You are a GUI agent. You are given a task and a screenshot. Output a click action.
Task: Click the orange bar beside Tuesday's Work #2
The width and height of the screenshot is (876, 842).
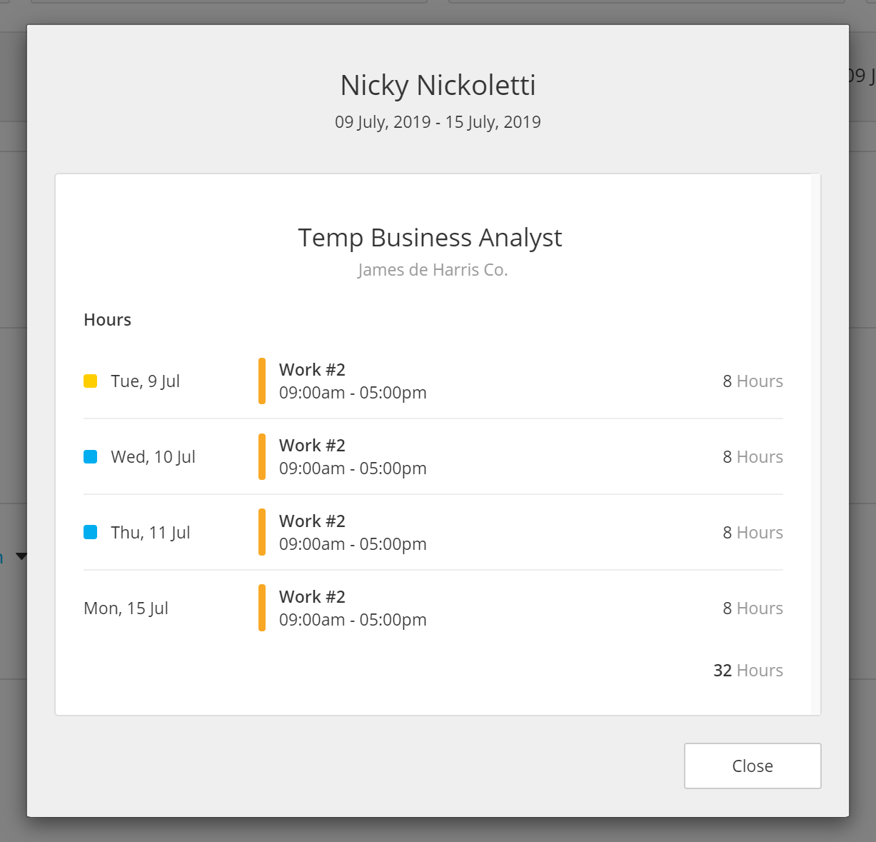(x=262, y=381)
